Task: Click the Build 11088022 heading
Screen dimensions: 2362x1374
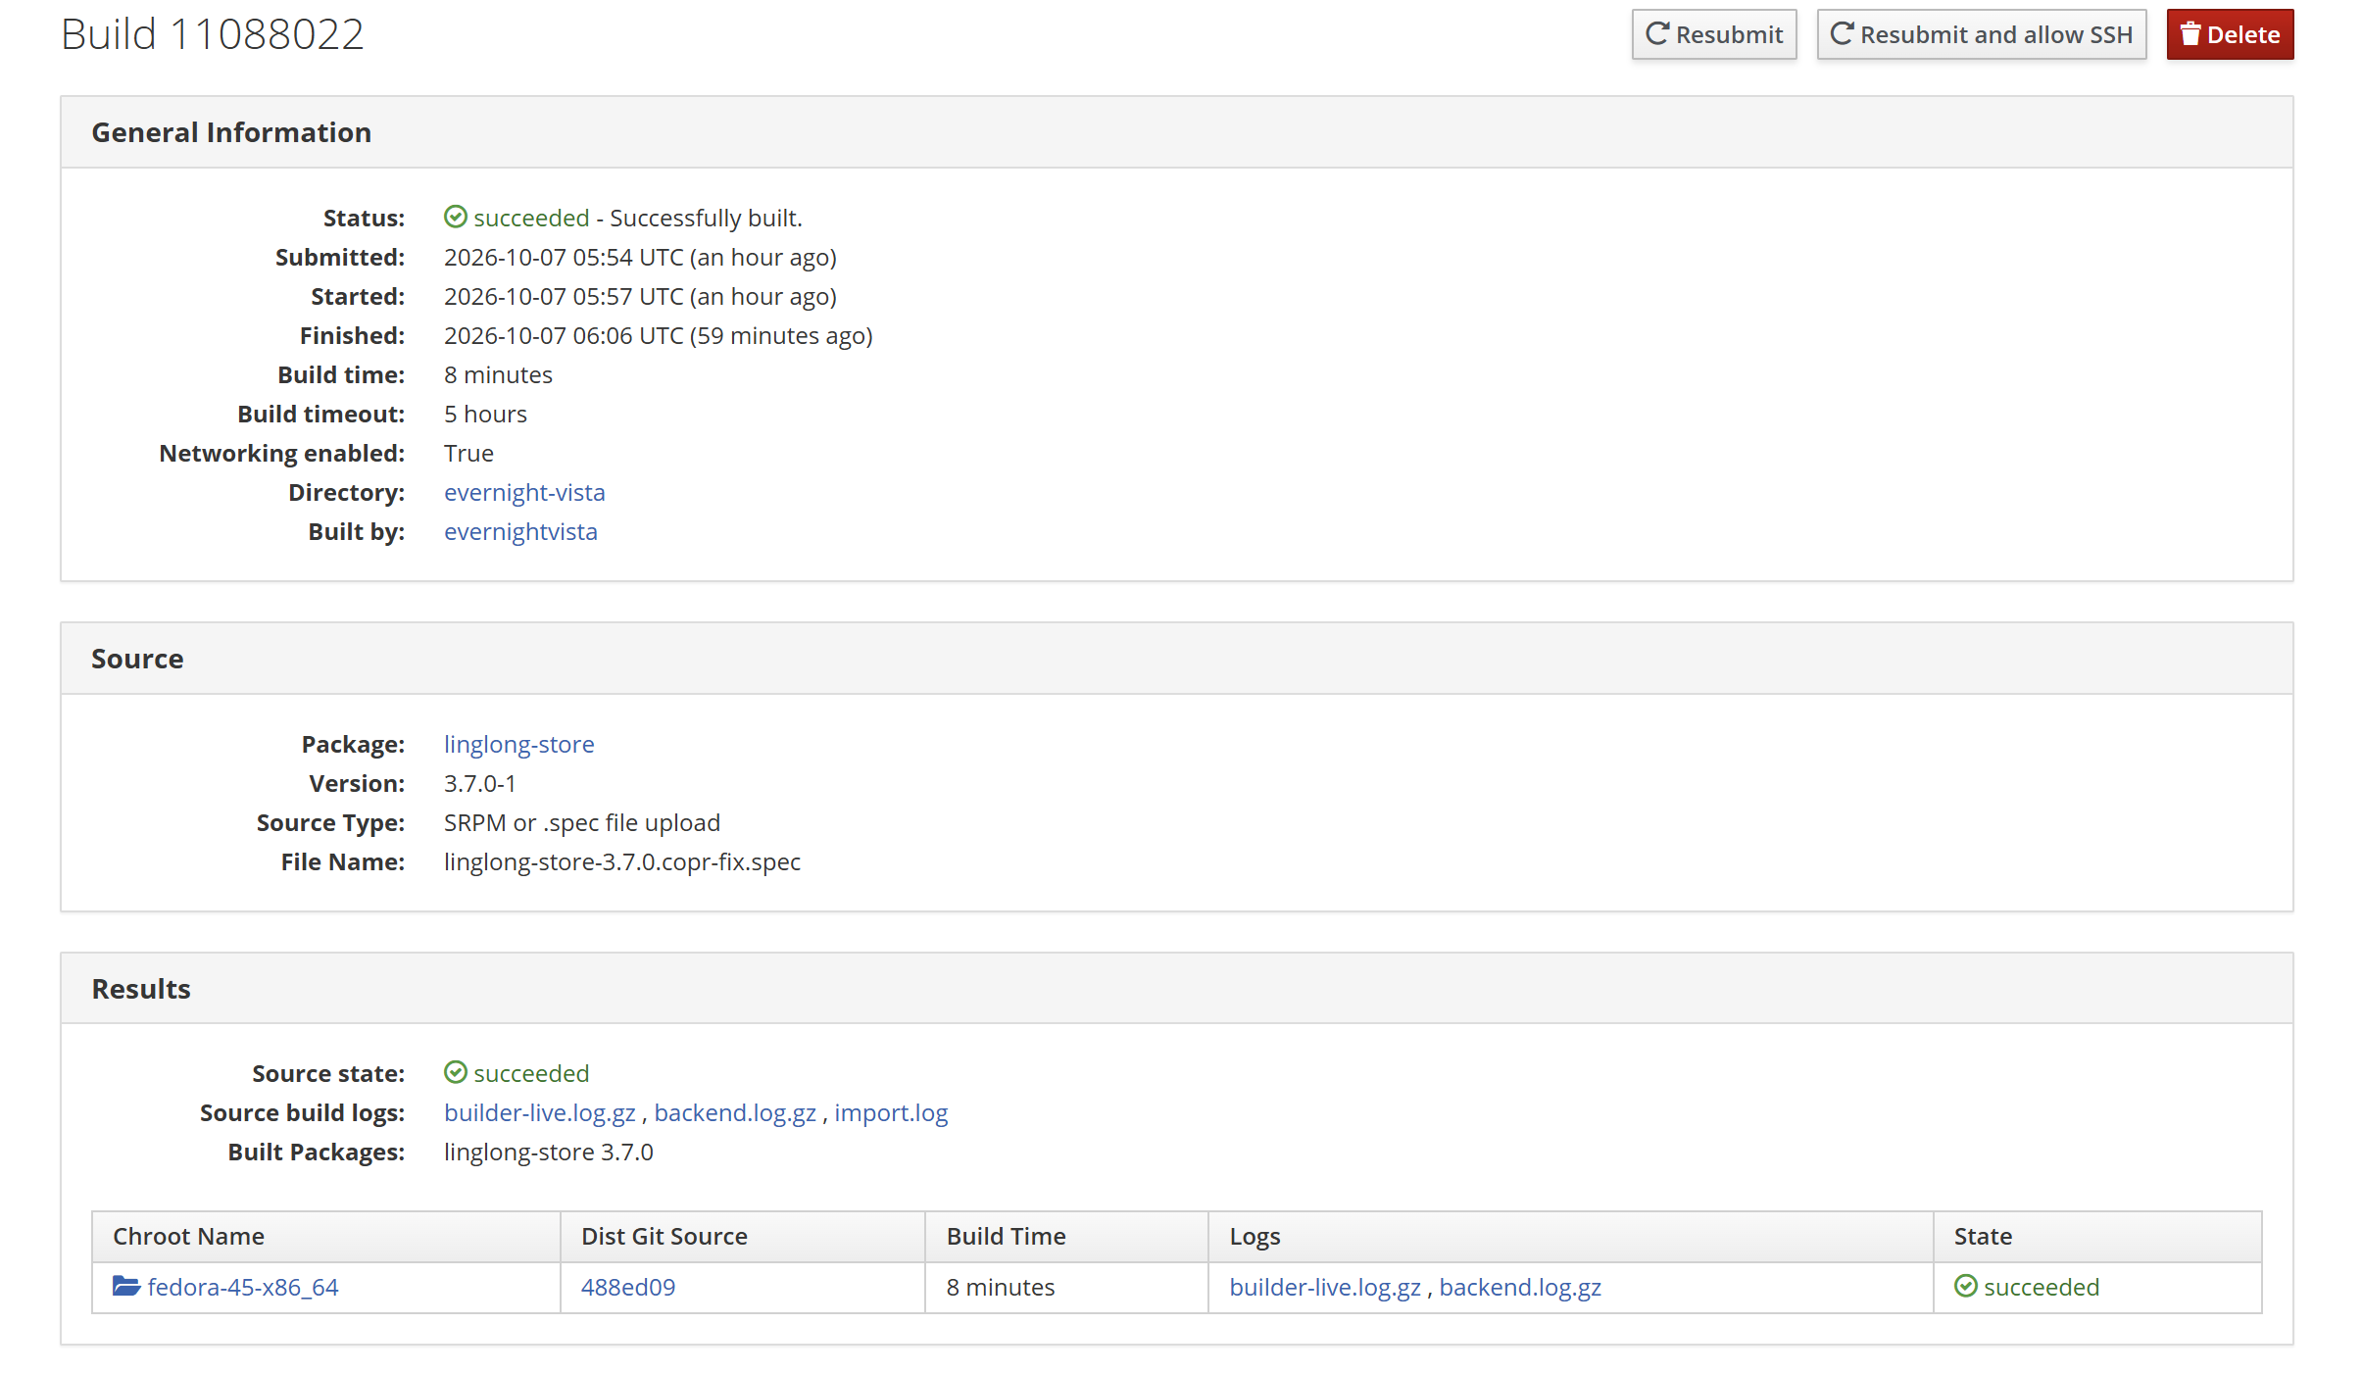Action: coord(212,34)
